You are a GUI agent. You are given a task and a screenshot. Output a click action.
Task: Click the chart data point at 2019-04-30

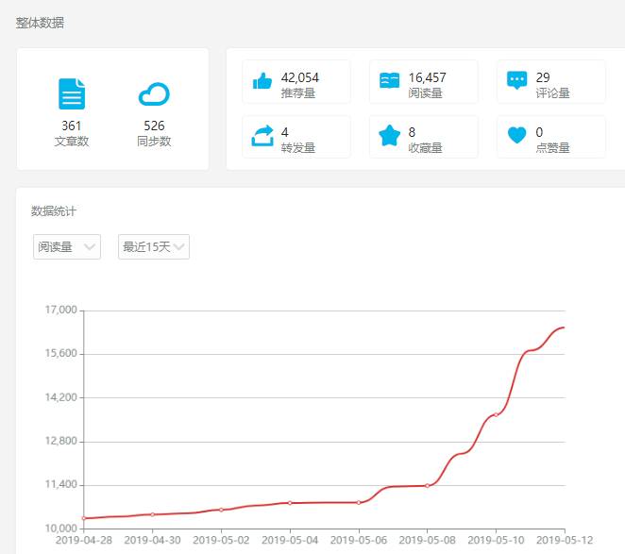coord(153,514)
